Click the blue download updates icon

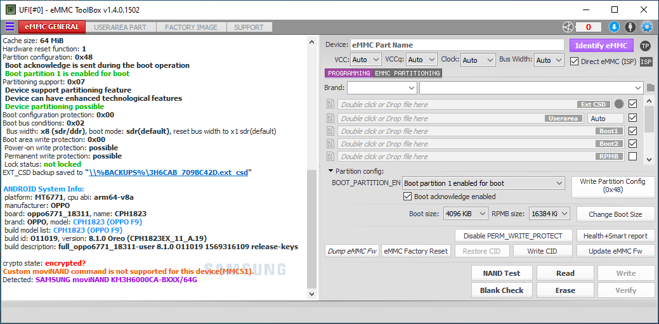coord(614,27)
